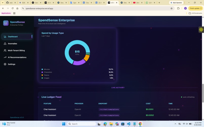The image size is (204, 127).
Task: Click the SpendSense logo icon
Action: tap(6, 23)
